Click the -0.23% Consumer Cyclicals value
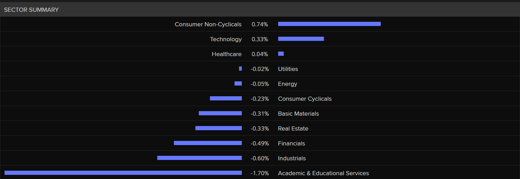 coord(260,99)
